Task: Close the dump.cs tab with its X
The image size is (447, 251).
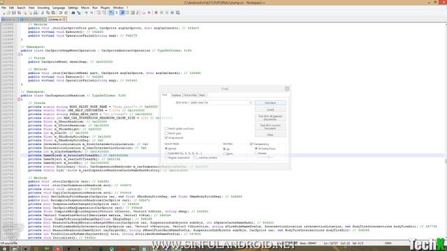Action: tap(64, 20)
